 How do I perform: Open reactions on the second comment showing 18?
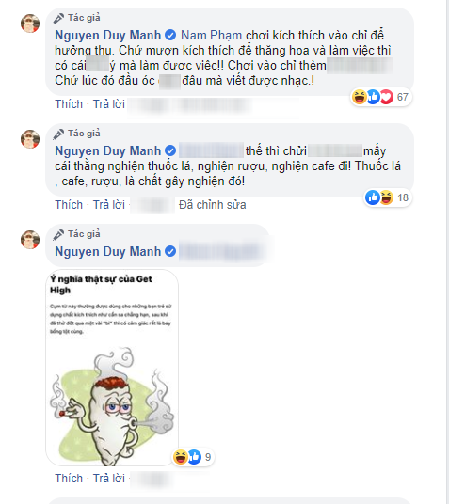tap(388, 197)
